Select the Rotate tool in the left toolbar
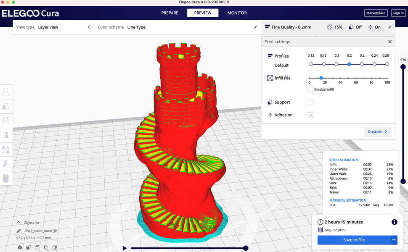This screenshot has width=408, height=252. pyautogui.click(x=6, y=121)
